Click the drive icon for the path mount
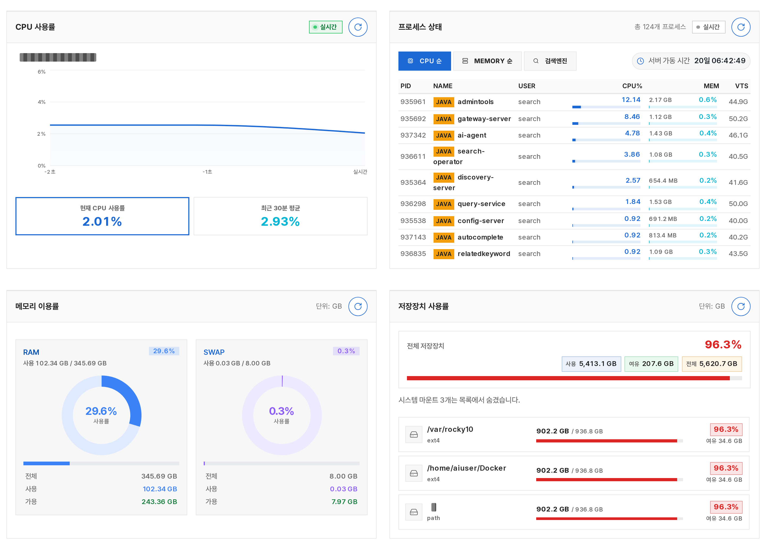766x554 pixels. tap(414, 512)
